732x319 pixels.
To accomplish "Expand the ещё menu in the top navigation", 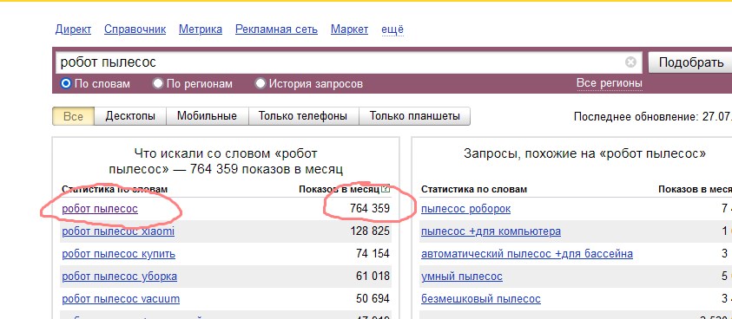I will tap(392, 29).
